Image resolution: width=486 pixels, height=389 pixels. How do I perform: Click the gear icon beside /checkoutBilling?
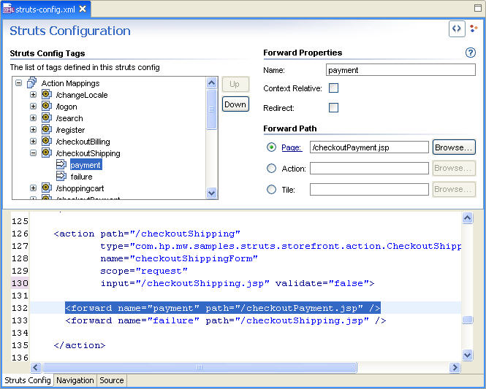click(x=47, y=141)
